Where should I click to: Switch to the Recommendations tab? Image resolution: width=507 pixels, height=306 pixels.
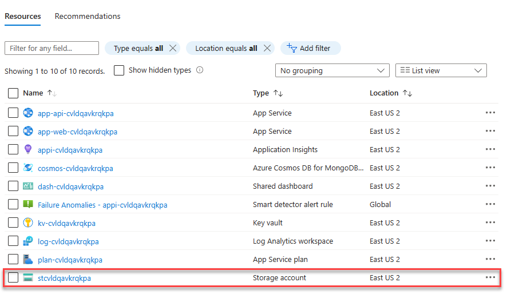(88, 16)
